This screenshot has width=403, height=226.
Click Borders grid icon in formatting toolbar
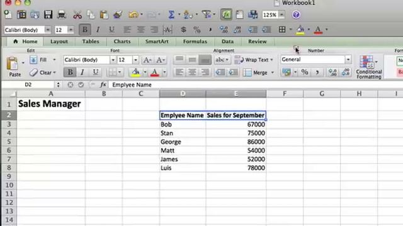click(x=282, y=30)
